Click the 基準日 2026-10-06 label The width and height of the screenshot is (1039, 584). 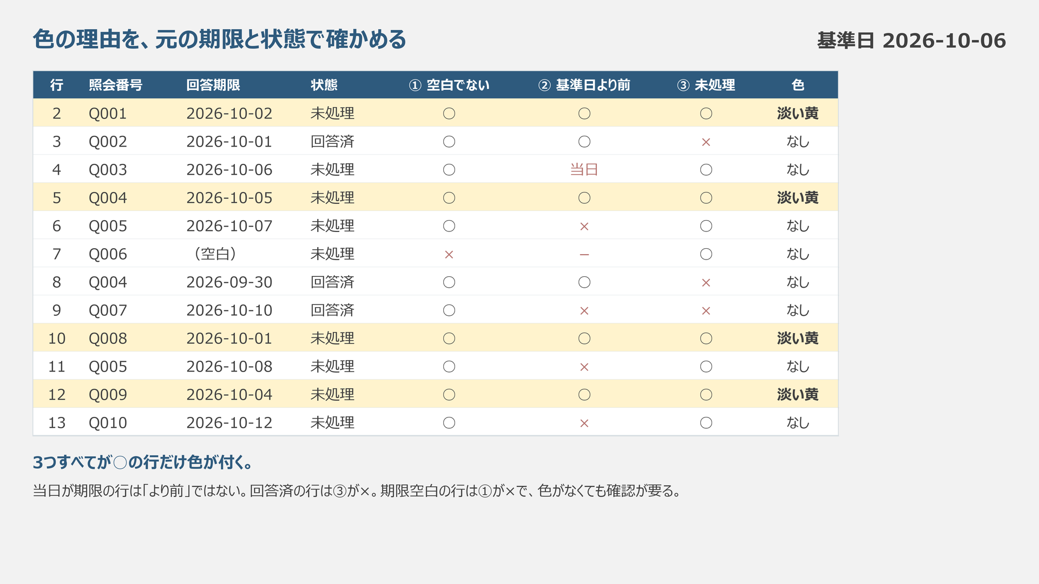tap(911, 41)
